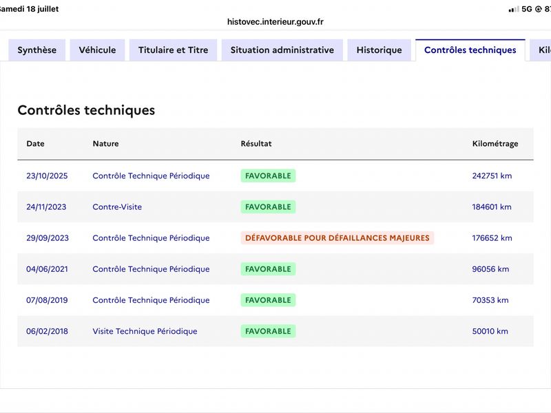
Task: Click the Nature column header
Action: pyautogui.click(x=106, y=144)
